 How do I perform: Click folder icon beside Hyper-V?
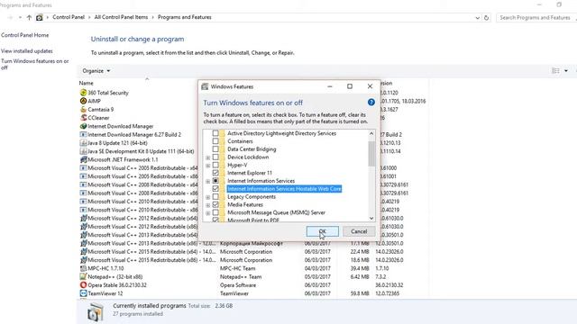pyautogui.click(x=223, y=165)
